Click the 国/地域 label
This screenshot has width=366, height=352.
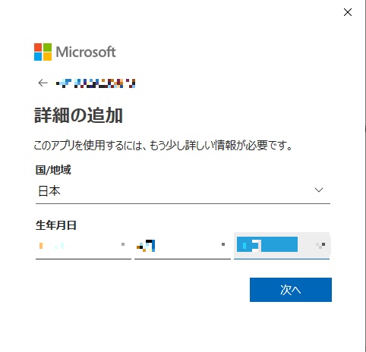pos(53,170)
